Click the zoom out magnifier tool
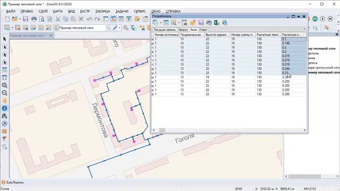The height and width of the screenshot is (191, 340). pos(5,93)
